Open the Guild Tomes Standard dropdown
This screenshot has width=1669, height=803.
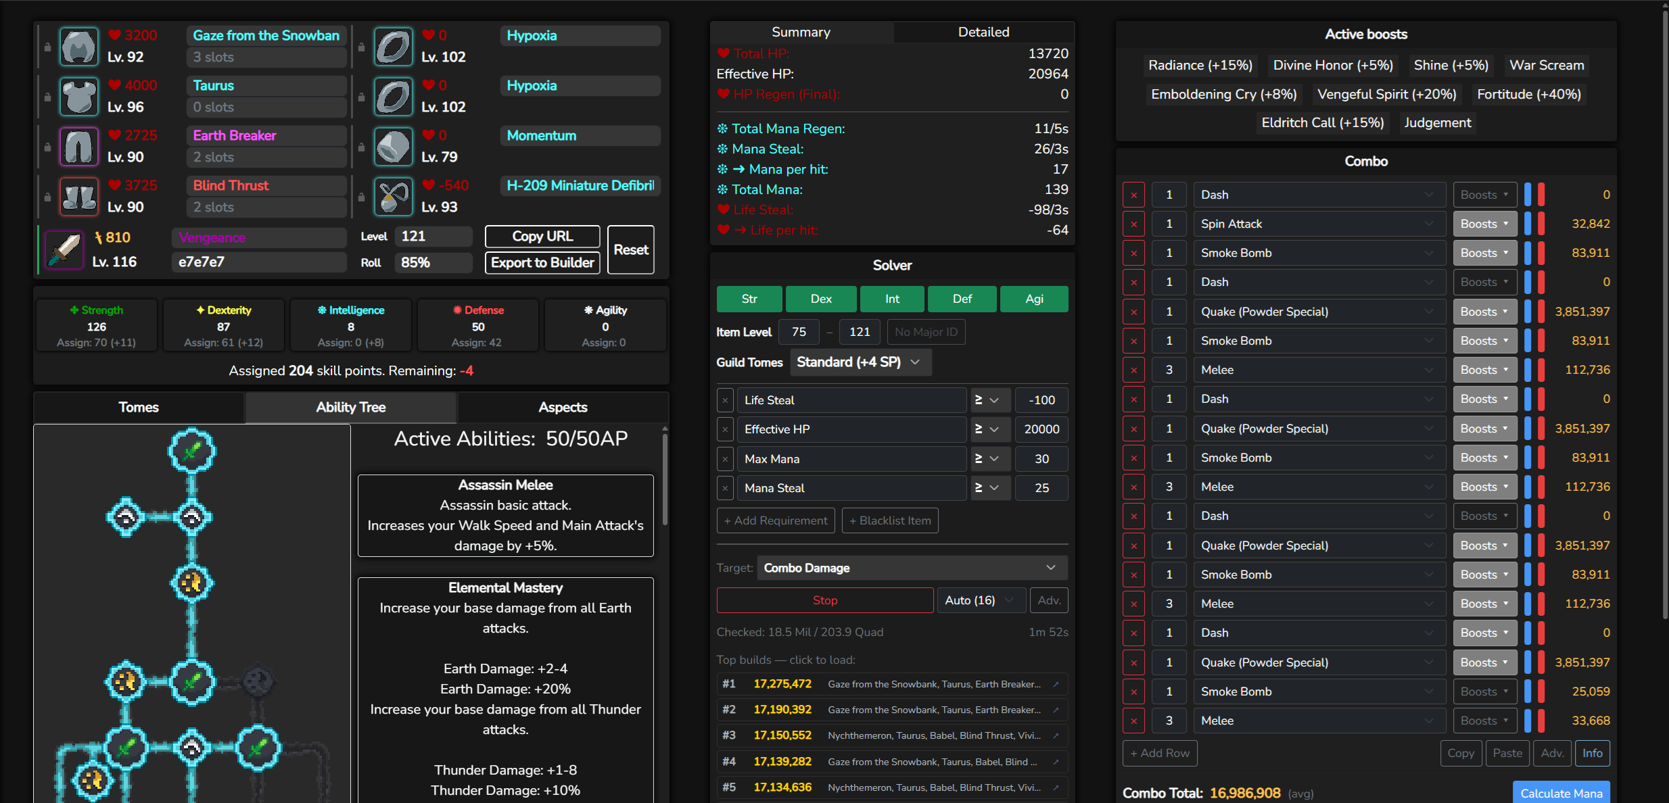click(860, 362)
